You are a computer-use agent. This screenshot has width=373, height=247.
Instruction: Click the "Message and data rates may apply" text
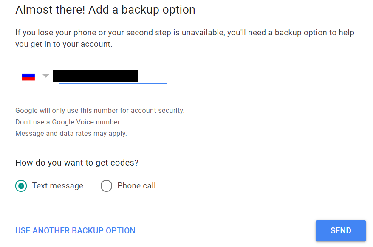click(x=71, y=134)
